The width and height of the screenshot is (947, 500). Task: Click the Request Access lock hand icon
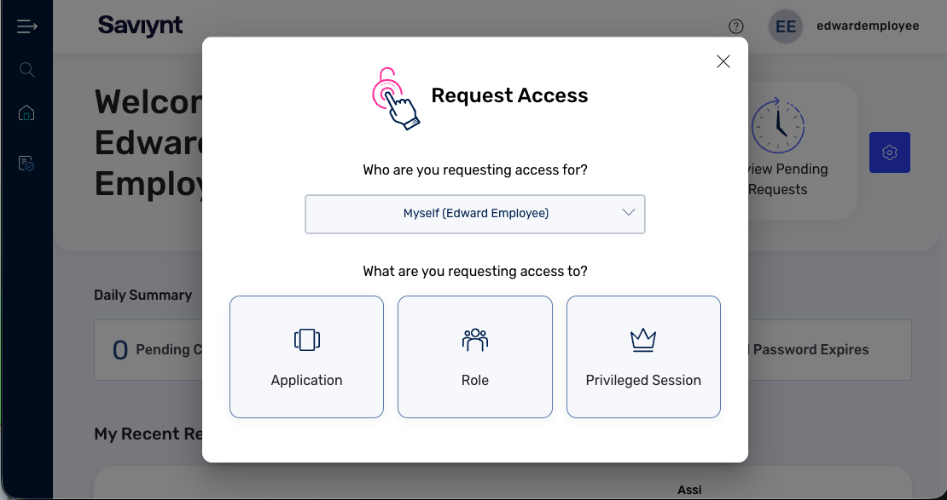pyautogui.click(x=395, y=98)
